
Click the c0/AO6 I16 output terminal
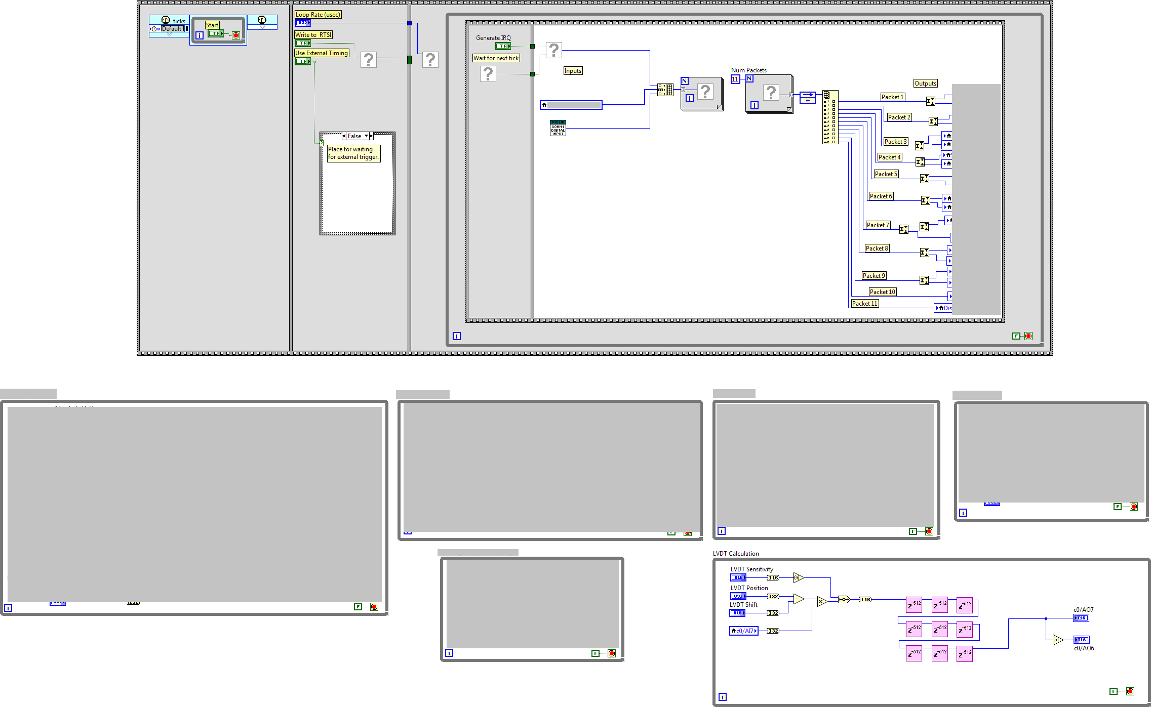[x=1082, y=640]
